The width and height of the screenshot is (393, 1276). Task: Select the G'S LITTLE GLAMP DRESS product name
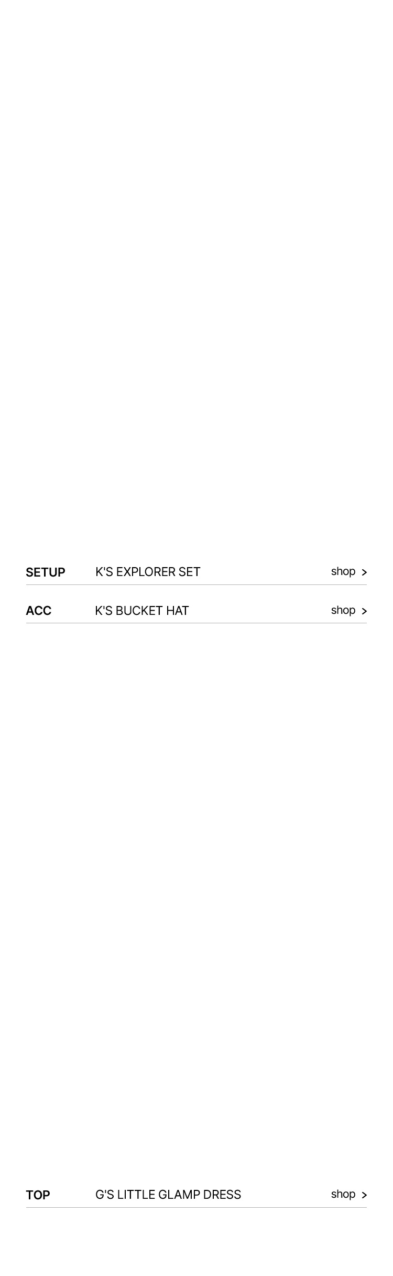point(168,1195)
